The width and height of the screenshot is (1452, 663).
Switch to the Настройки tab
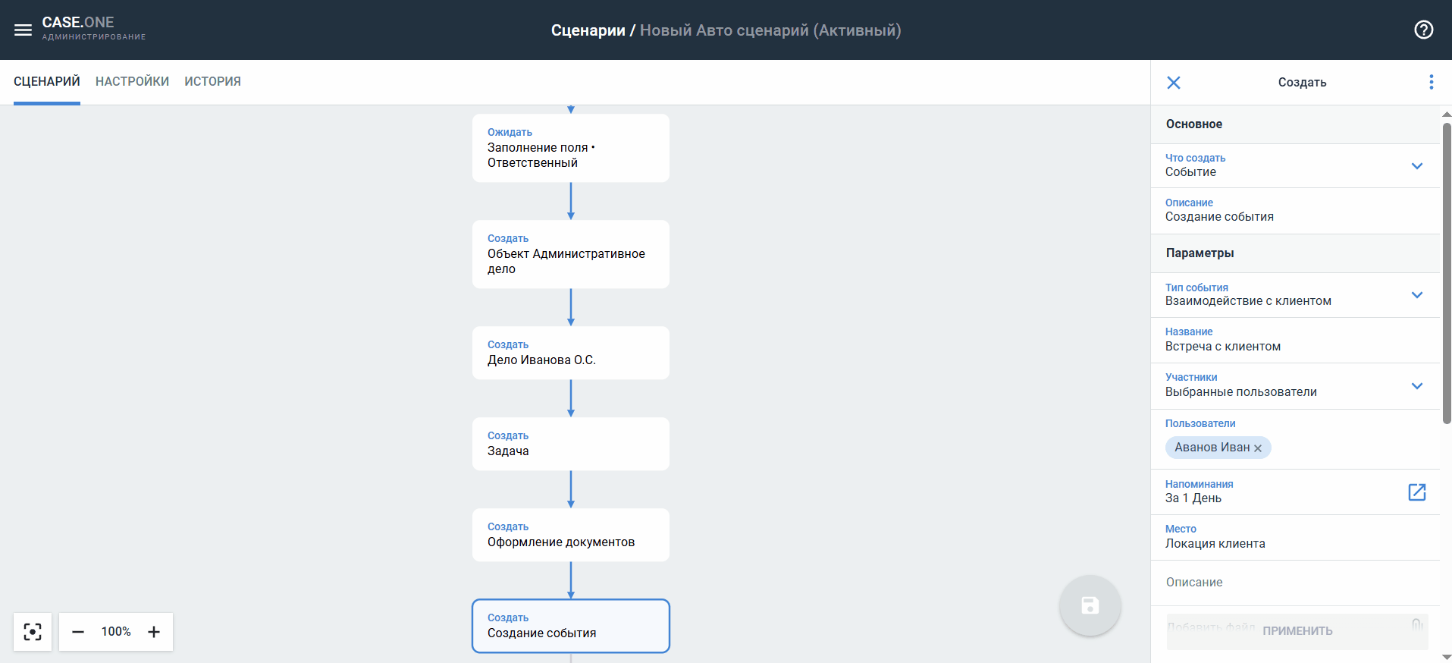pyautogui.click(x=132, y=82)
